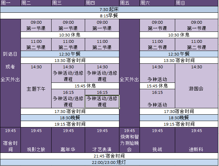This screenshot has height=166, width=219.
Task: Select the 周六 header cell
Action: coord(158,3)
